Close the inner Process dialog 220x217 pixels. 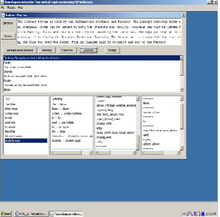coord(183,15)
